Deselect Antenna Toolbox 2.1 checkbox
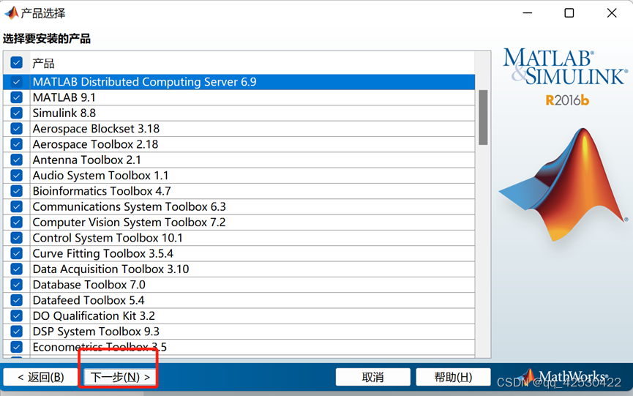 [x=17, y=160]
